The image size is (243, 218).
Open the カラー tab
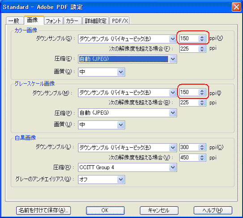click(x=72, y=21)
